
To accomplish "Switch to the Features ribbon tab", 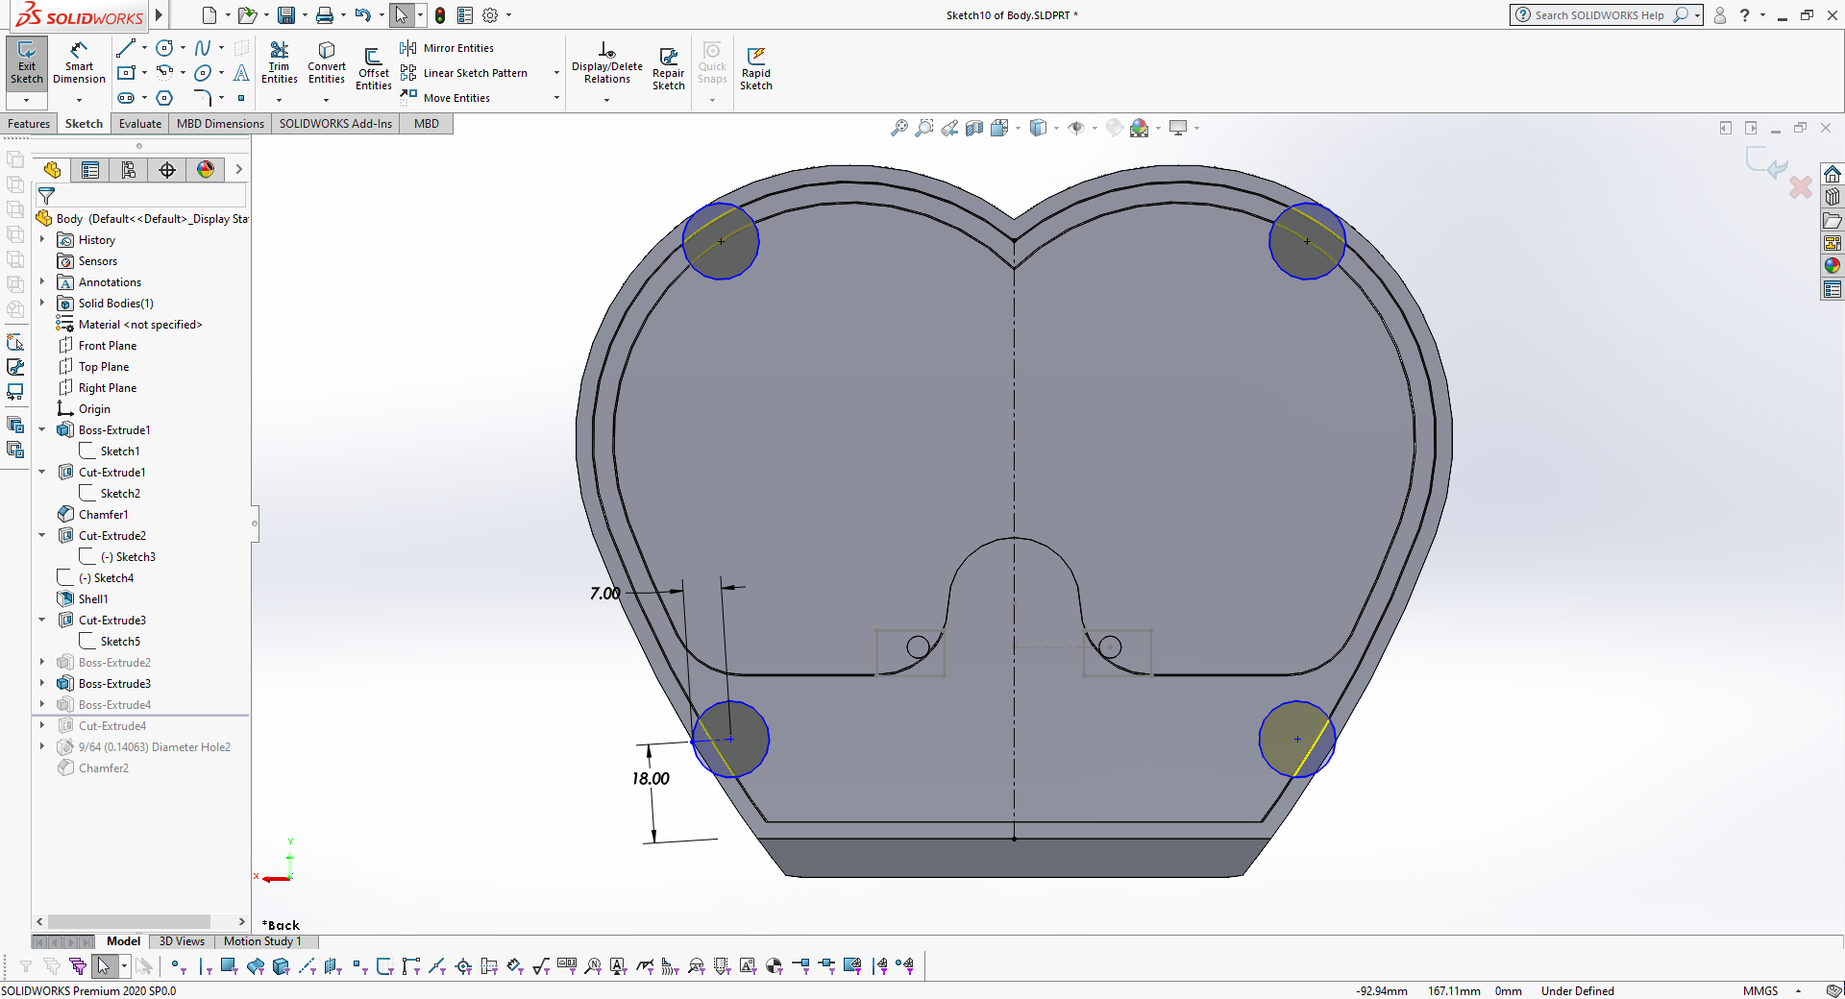I will 29,124.
